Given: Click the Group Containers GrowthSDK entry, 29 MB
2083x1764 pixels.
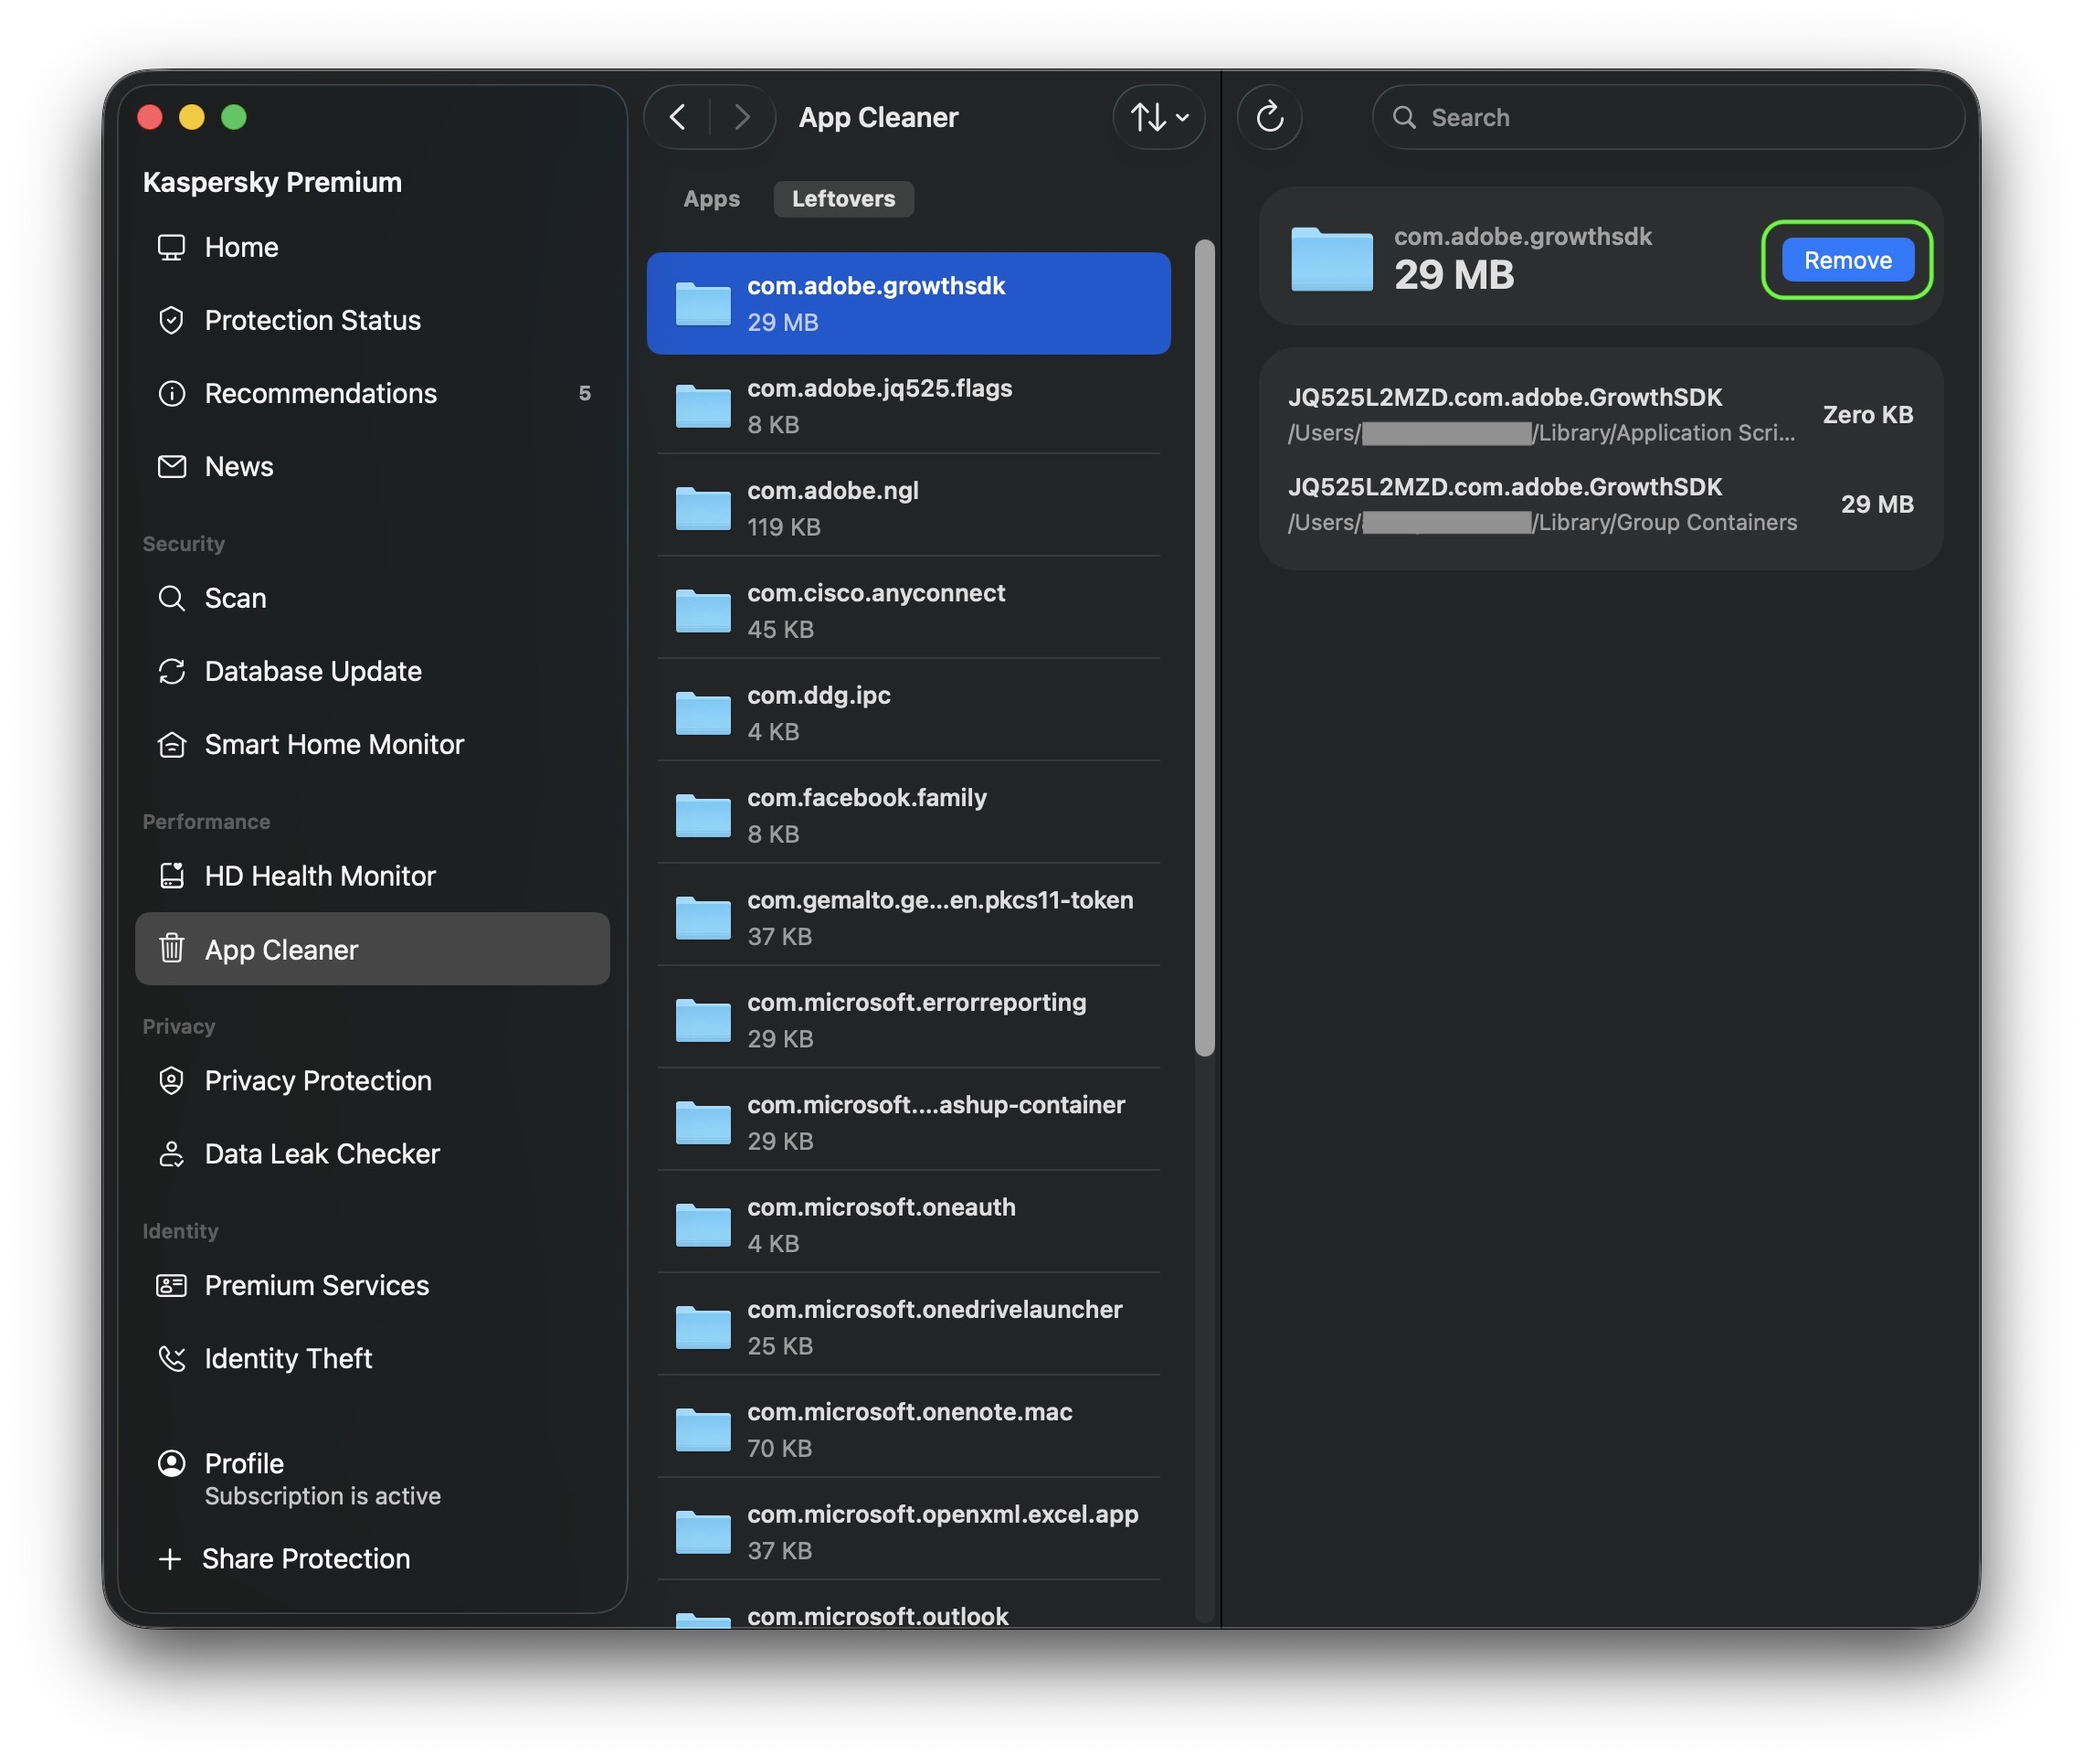Looking at the screenshot, I should 1601,504.
